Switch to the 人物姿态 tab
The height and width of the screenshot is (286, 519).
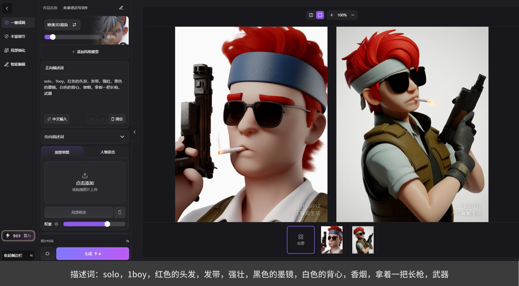(x=108, y=152)
